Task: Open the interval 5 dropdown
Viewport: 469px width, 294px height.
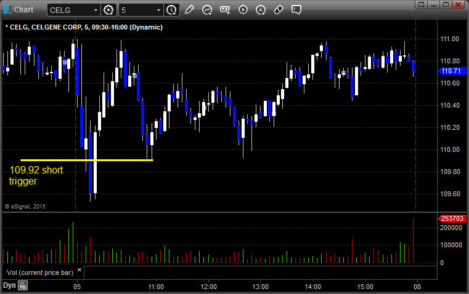Action: 158,10
